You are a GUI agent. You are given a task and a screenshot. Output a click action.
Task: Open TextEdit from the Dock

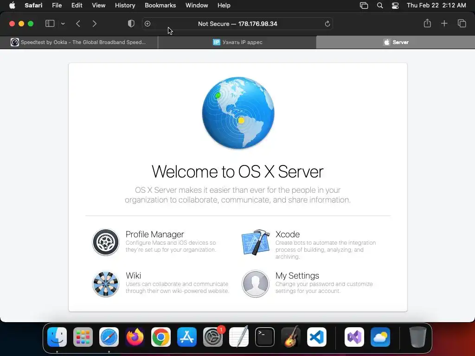tap(239, 337)
